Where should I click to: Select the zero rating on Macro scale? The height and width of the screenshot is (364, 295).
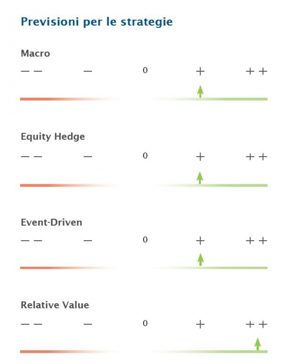(x=145, y=70)
